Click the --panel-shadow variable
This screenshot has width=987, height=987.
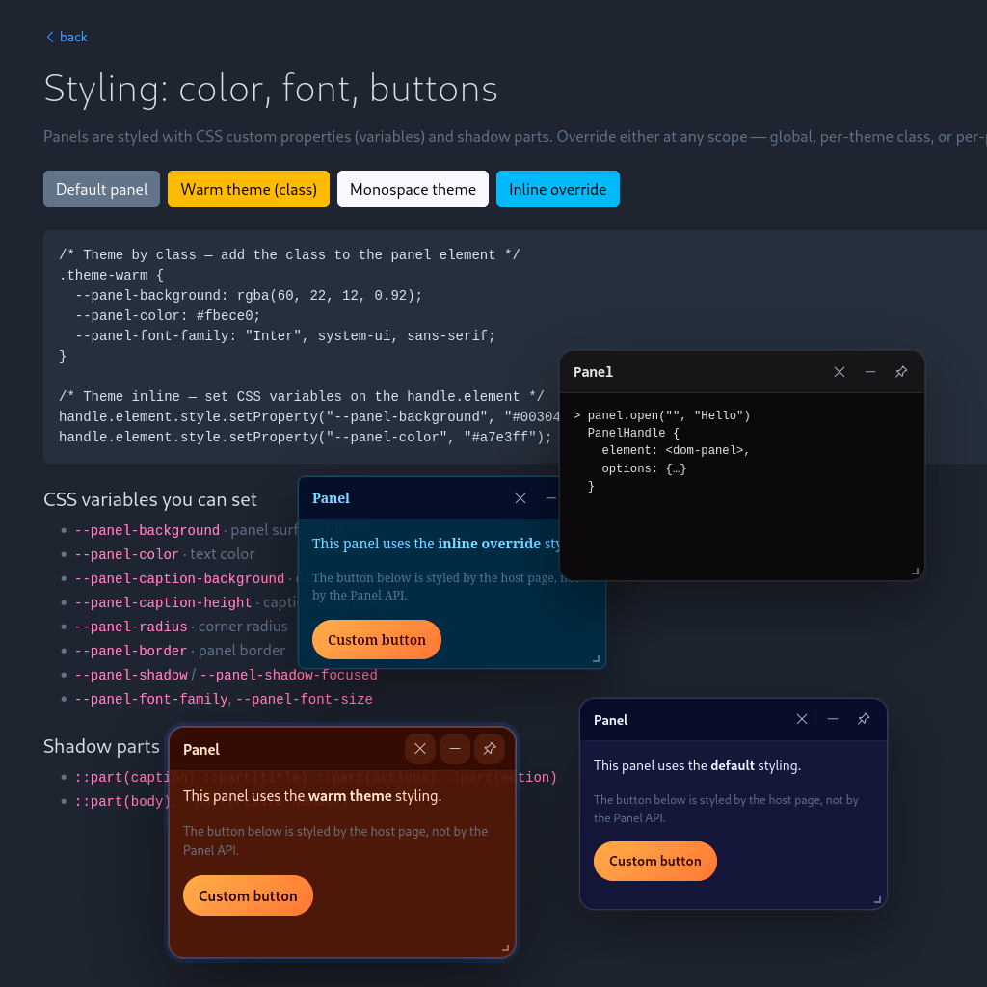point(131,675)
